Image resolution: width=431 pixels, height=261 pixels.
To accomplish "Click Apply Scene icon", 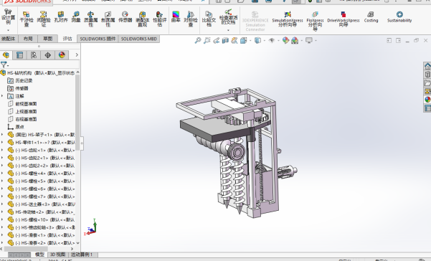I will click(295, 41).
